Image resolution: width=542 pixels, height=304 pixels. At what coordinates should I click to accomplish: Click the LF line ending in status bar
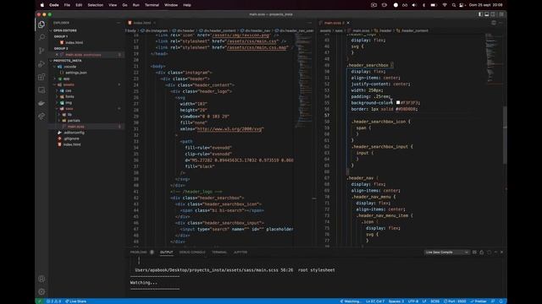click(x=424, y=301)
